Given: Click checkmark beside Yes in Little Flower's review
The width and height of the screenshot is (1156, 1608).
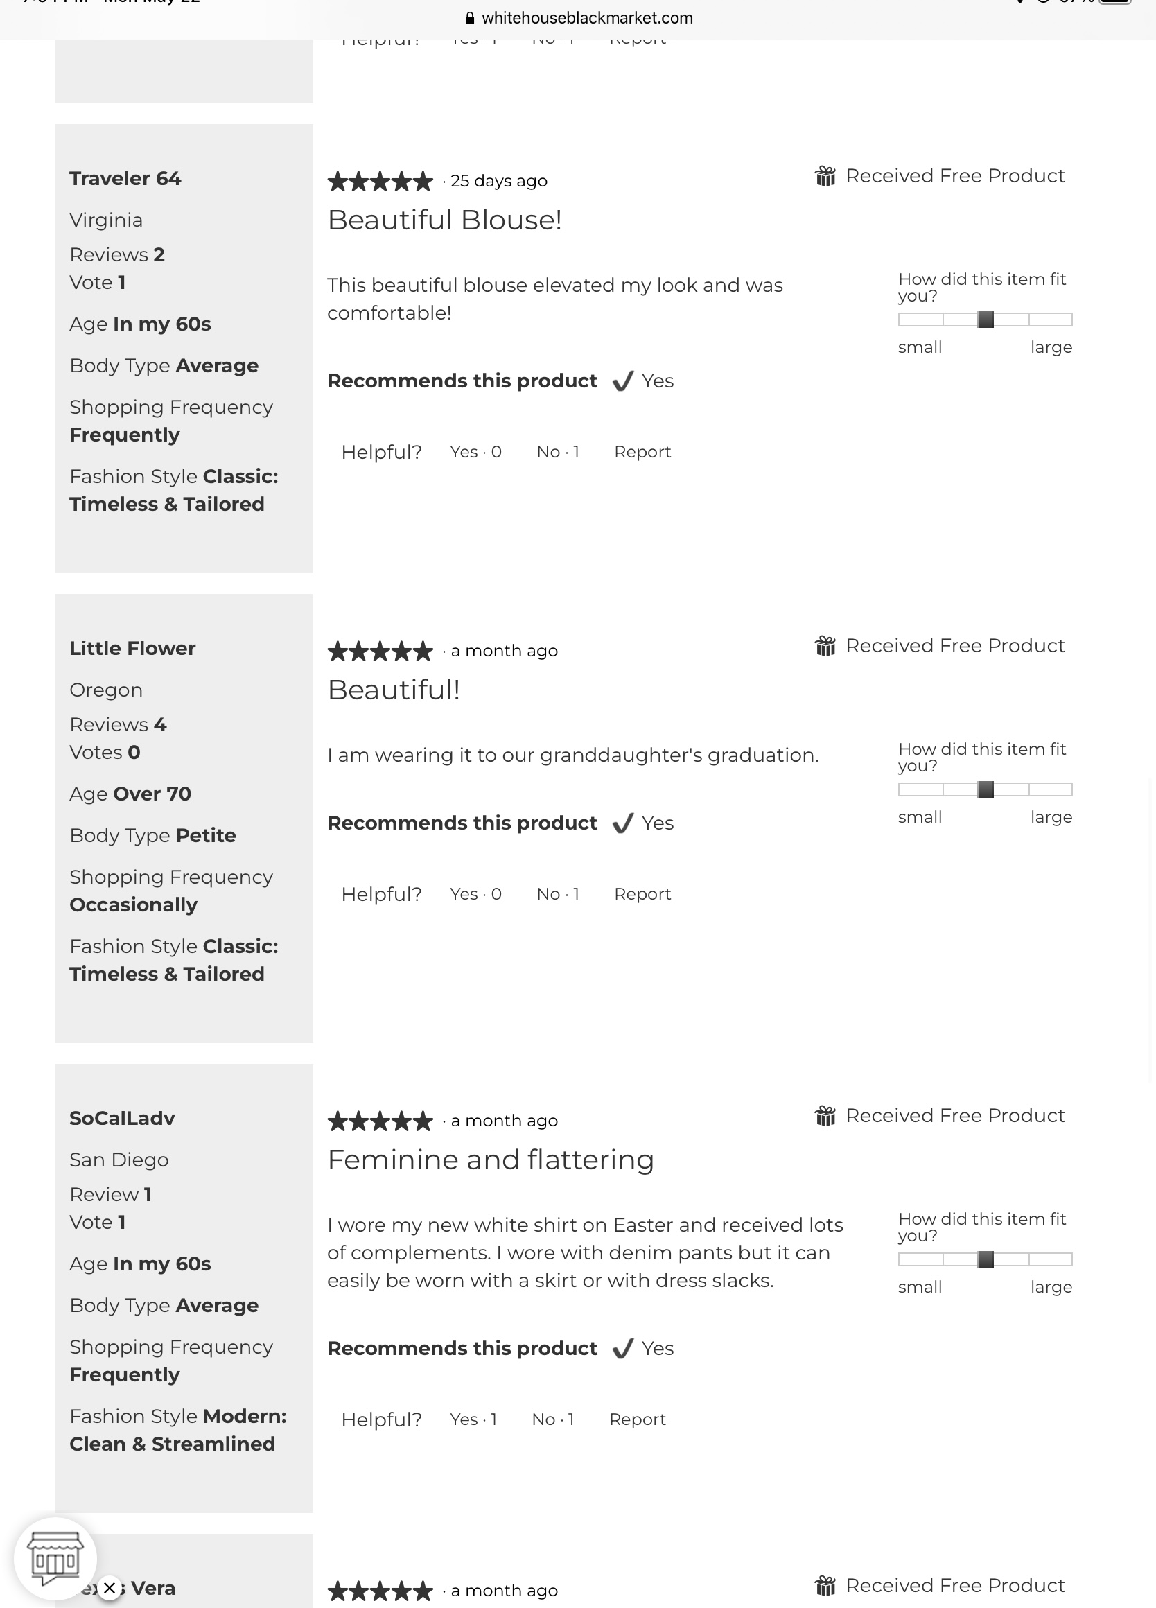Looking at the screenshot, I should point(623,823).
